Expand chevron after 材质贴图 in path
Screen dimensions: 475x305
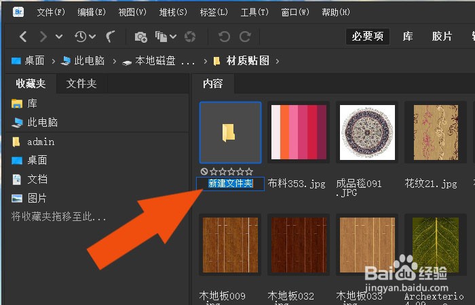pos(278,62)
